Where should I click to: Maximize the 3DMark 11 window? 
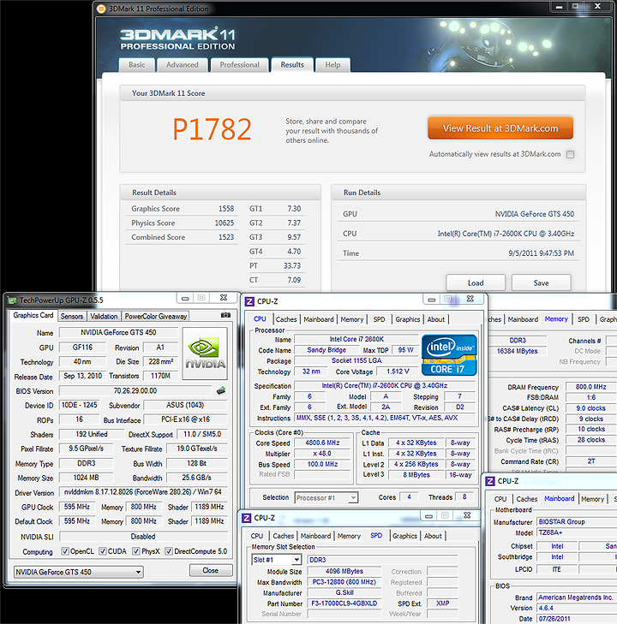coord(576,6)
